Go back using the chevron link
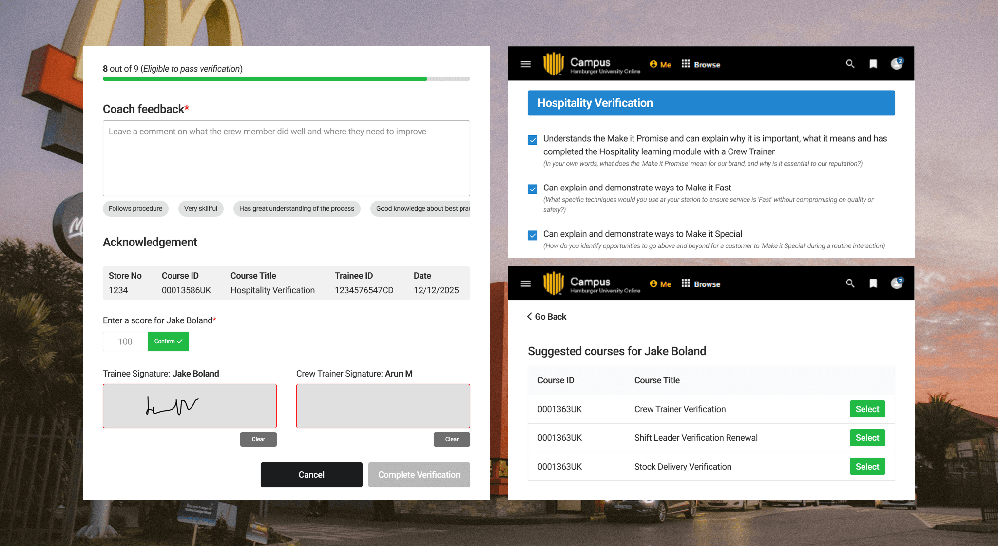The height and width of the screenshot is (546, 998). (546, 317)
